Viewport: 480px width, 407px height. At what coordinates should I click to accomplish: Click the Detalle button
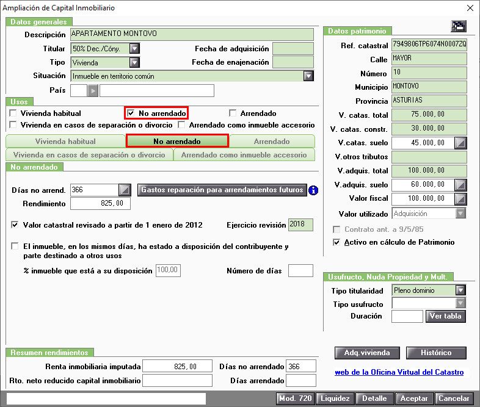coord(375,398)
